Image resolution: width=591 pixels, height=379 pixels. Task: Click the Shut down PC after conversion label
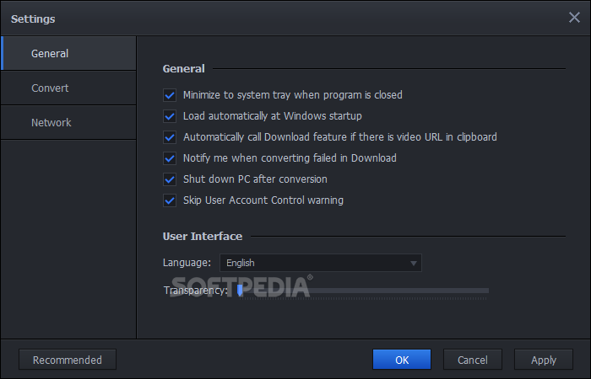click(x=255, y=179)
